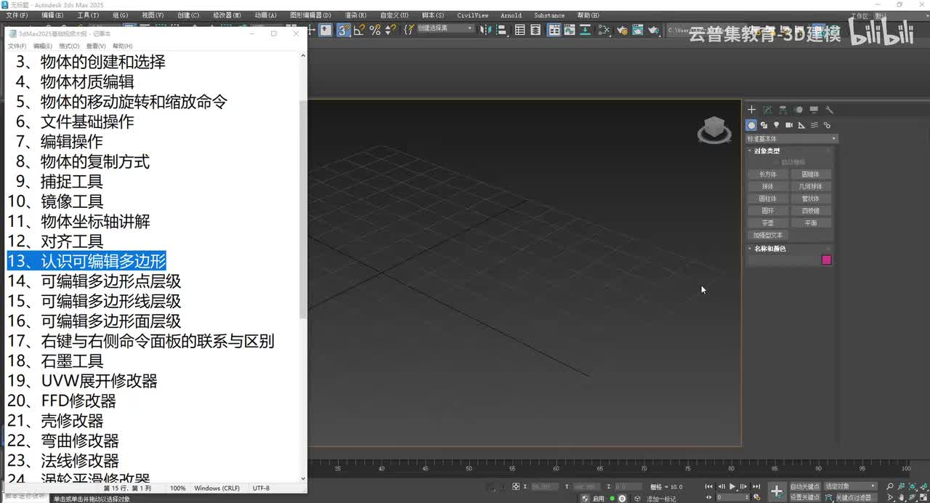This screenshot has height=503, width=930.
Task: Toggle the 启用 enable status control
Action: tap(599, 499)
